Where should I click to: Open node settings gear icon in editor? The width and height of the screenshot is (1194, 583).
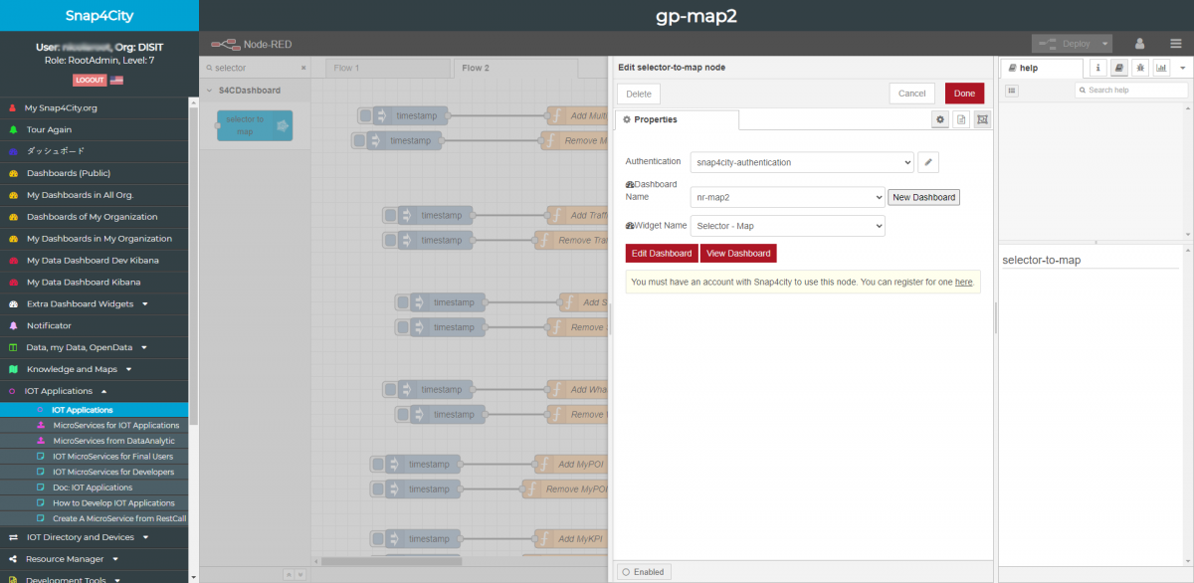tap(939, 119)
